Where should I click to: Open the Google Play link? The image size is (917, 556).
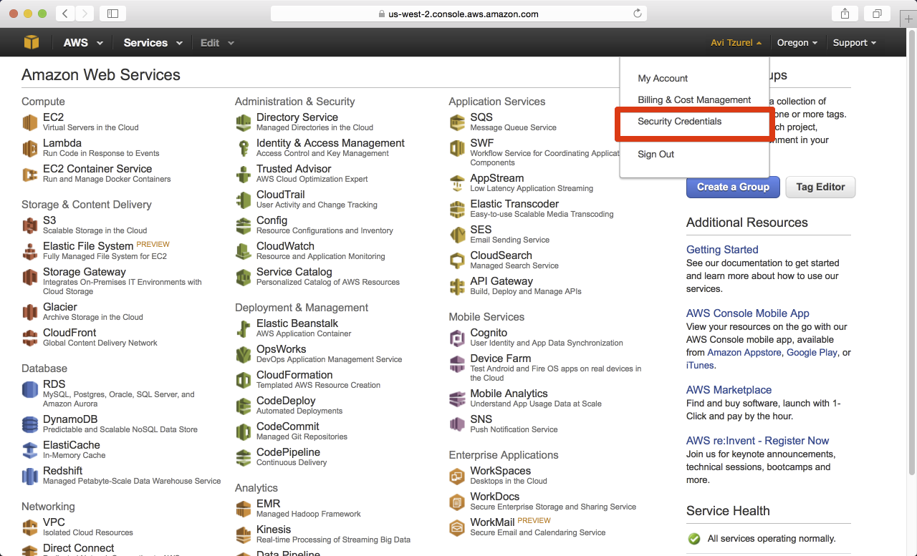pos(812,353)
